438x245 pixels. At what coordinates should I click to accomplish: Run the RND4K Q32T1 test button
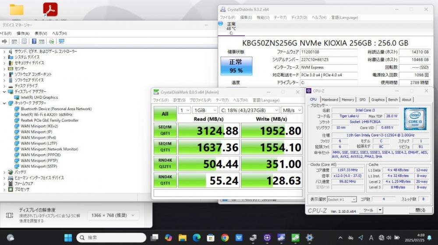165,163
